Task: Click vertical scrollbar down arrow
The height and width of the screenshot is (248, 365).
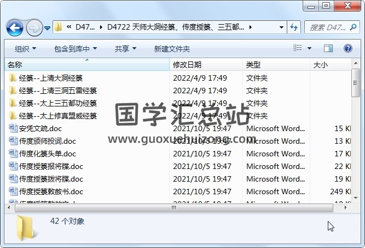Action: coord(356,198)
